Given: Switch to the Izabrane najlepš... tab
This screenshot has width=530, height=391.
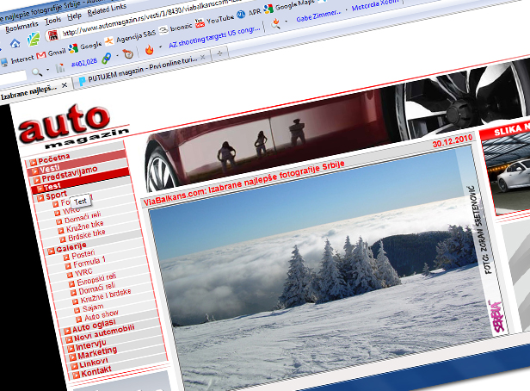Looking at the screenshot, I should pos(29,93).
